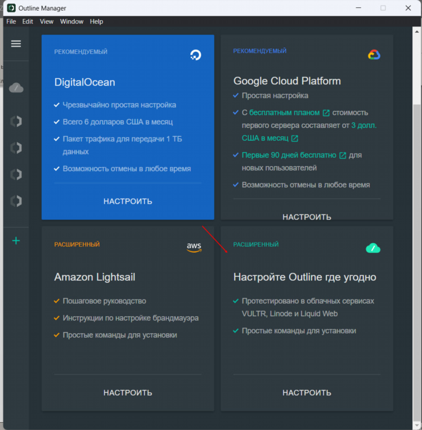Screen dimensions: 422x430
Task: Click НАСТРОИТЬ on 'Настройте Outline где угодно' card
Action: pyautogui.click(x=307, y=393)
